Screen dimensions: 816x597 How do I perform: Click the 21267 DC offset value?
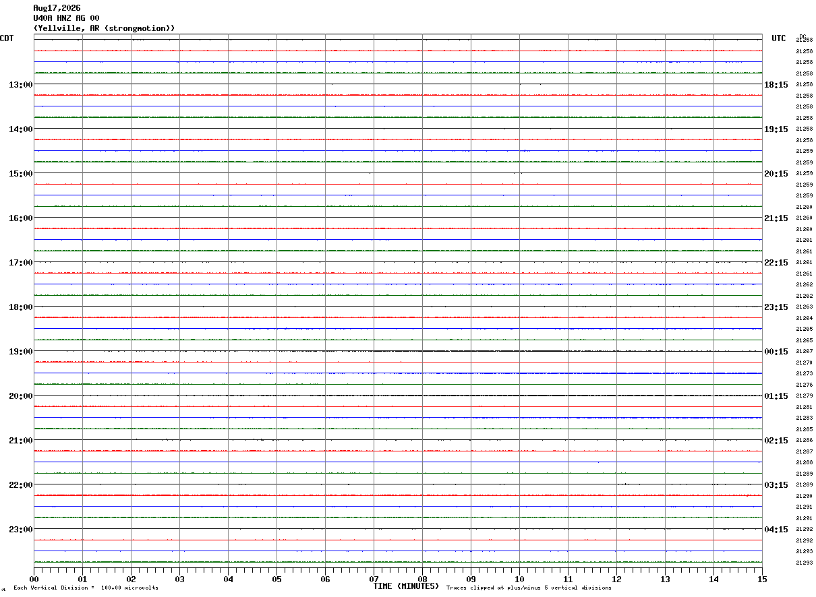click(x=804, y=352)
